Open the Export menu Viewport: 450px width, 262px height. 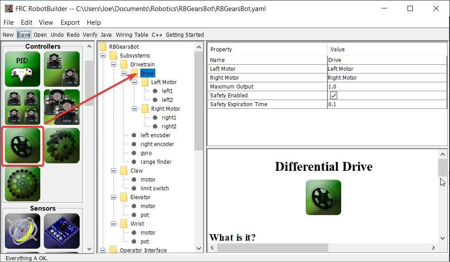pos(70,23)
